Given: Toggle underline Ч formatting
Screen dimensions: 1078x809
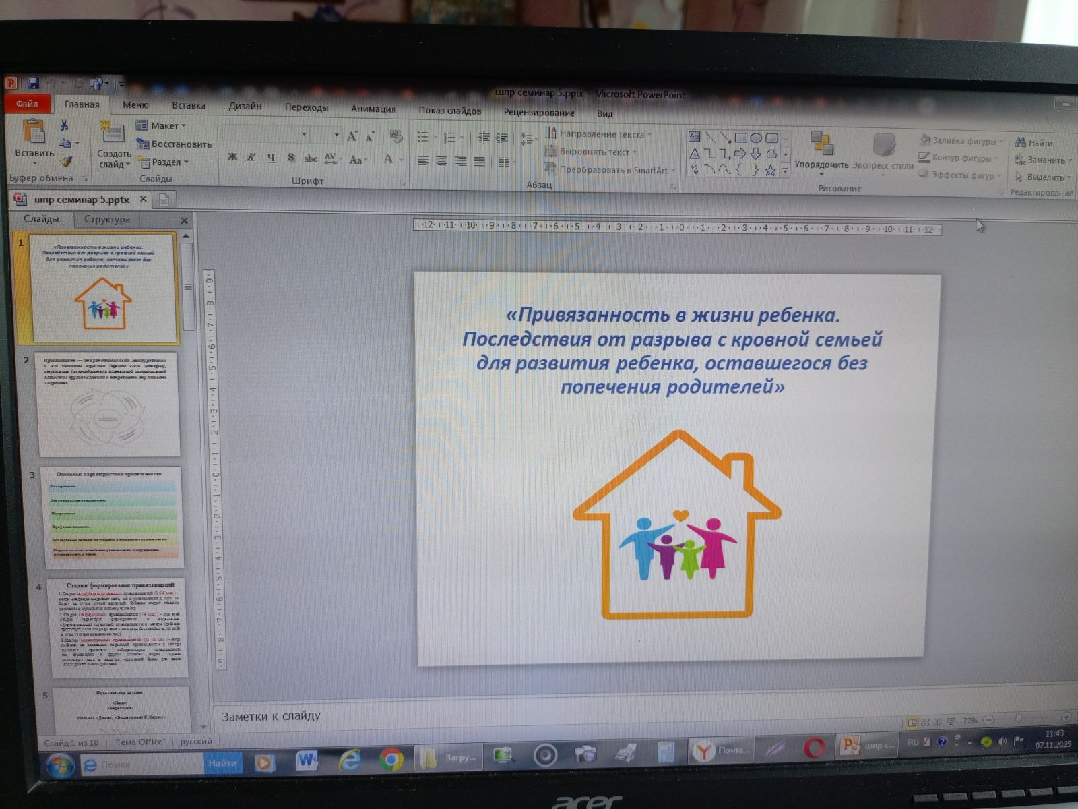Looking at the screenshot, I should (271, 158).
